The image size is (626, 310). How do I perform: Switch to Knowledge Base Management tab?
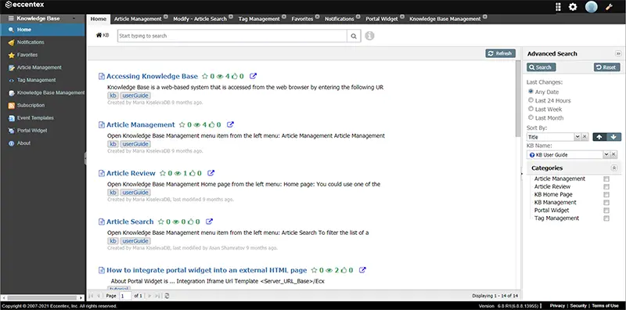(x=445, y=19)
